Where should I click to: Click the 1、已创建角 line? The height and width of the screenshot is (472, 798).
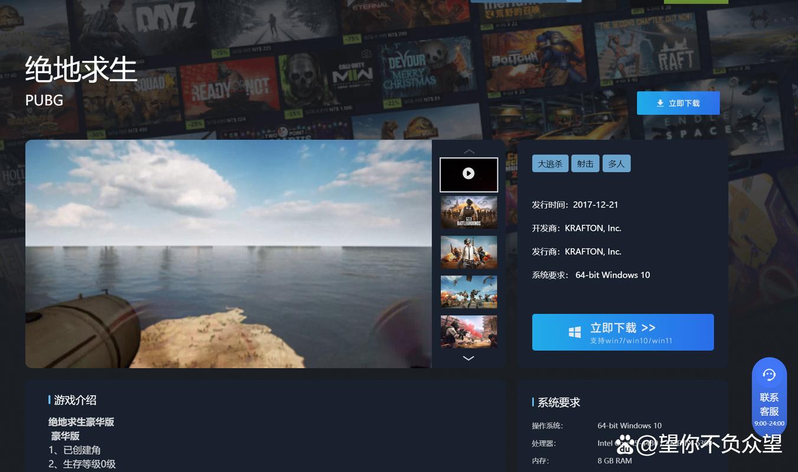pyautogui.click(x=74, y=450)
